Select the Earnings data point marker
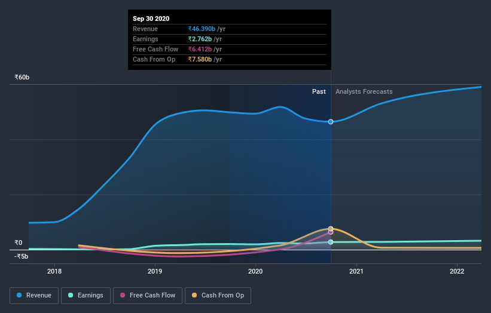Viewport: 491px width, 313px height. (x=331, y=242)
